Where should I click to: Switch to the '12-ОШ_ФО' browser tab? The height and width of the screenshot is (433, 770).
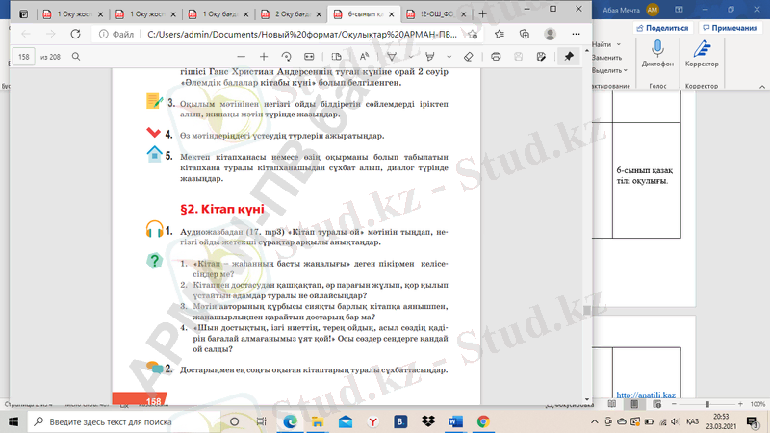[x=431, y=14]
